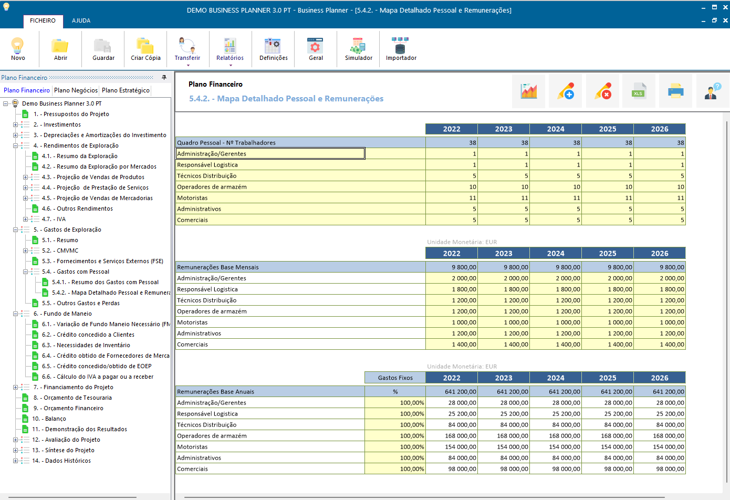Image resolution: width=730 pixels, height=500 pixels.
Task: Restore the inner document window
Action: pyautogui.click(x=714, y=20)
